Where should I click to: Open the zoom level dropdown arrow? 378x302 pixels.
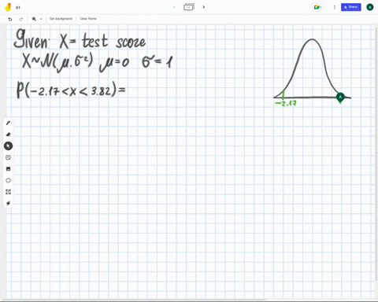pos(41,19)
